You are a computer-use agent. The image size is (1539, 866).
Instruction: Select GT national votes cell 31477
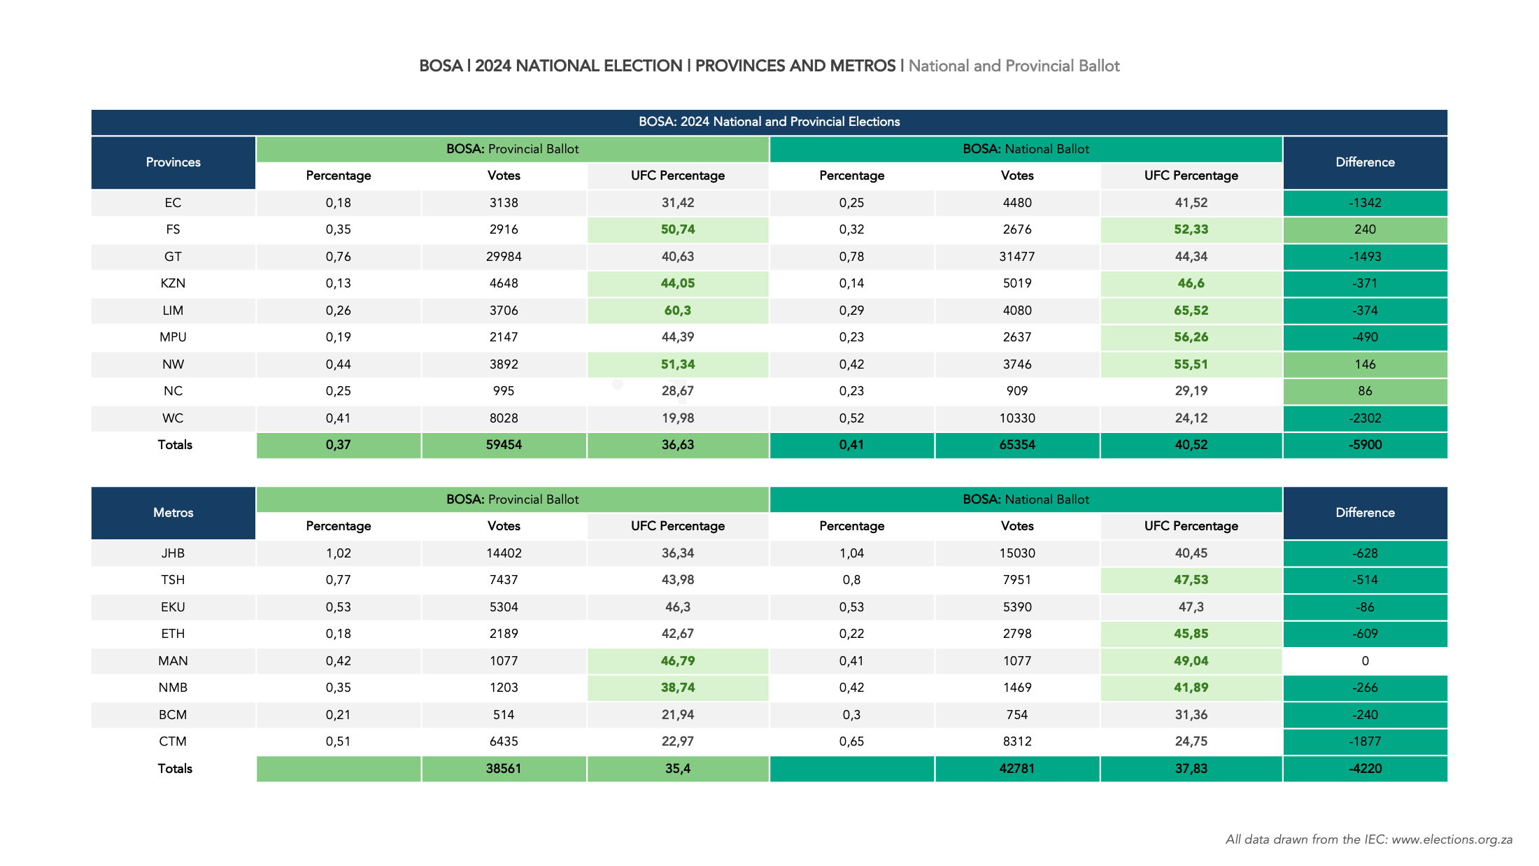pyautogui.click(x=1016, y=257)
